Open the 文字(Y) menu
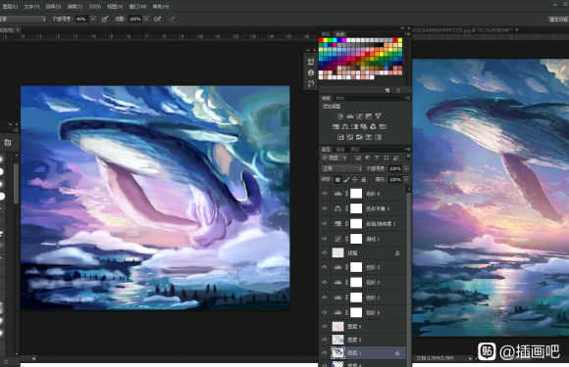The image size is (569, 367). click(31, 7)
